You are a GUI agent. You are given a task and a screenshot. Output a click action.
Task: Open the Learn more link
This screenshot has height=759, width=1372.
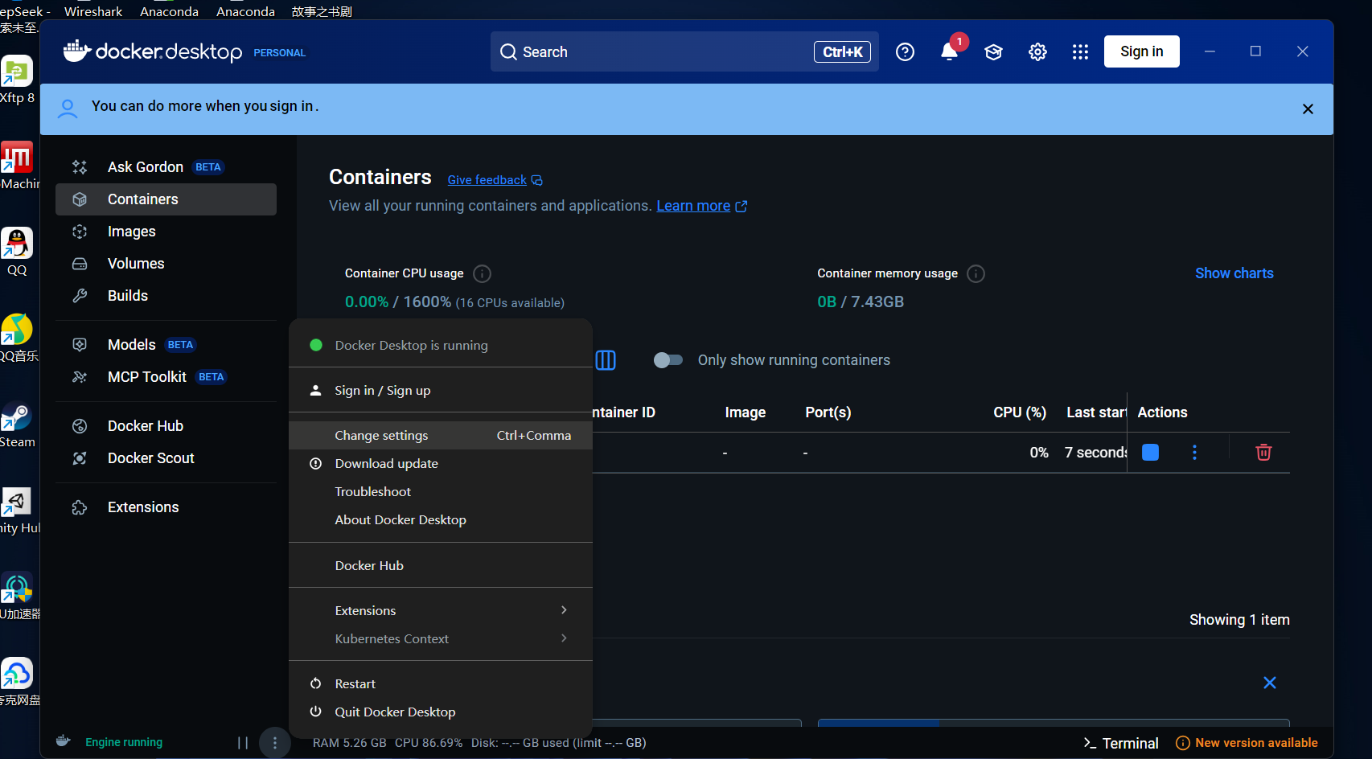701,206
